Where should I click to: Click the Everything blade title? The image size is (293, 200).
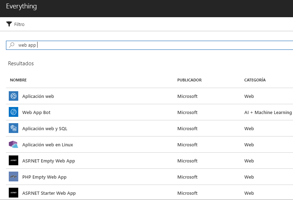click(x=21, y=6)
